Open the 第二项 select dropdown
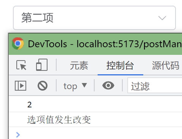The height and width of the screenshot is (139, 182). click(94, 18)
